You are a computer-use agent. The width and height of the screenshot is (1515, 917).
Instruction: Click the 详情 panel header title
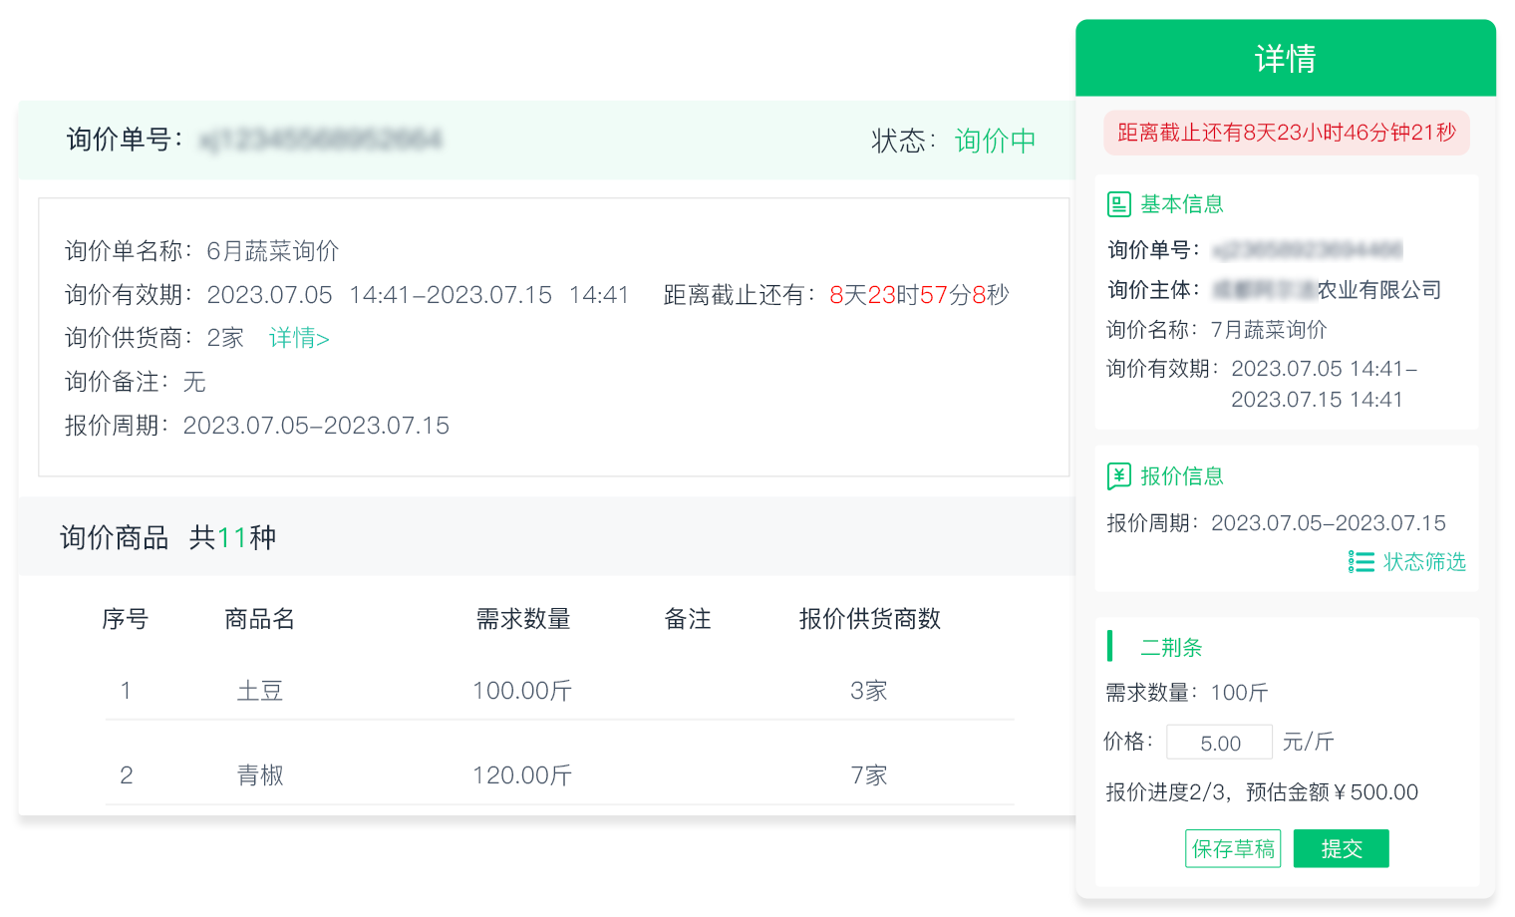1285,59
